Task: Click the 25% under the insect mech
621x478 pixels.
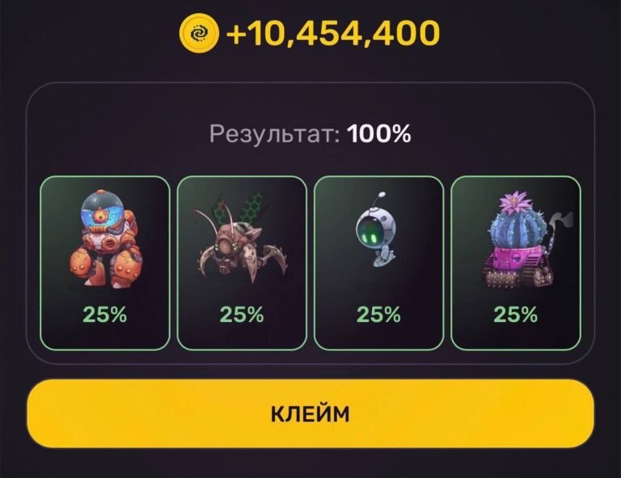Action: (242, 315)
